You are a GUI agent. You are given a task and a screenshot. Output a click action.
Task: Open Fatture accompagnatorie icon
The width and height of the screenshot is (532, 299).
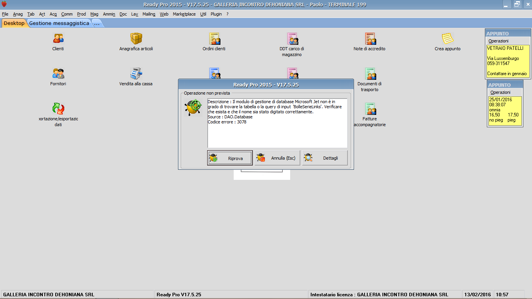click(370, 109)
